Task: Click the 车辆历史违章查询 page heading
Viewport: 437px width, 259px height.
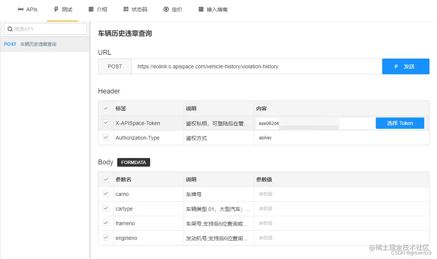Action: click(x=125, y=33)
